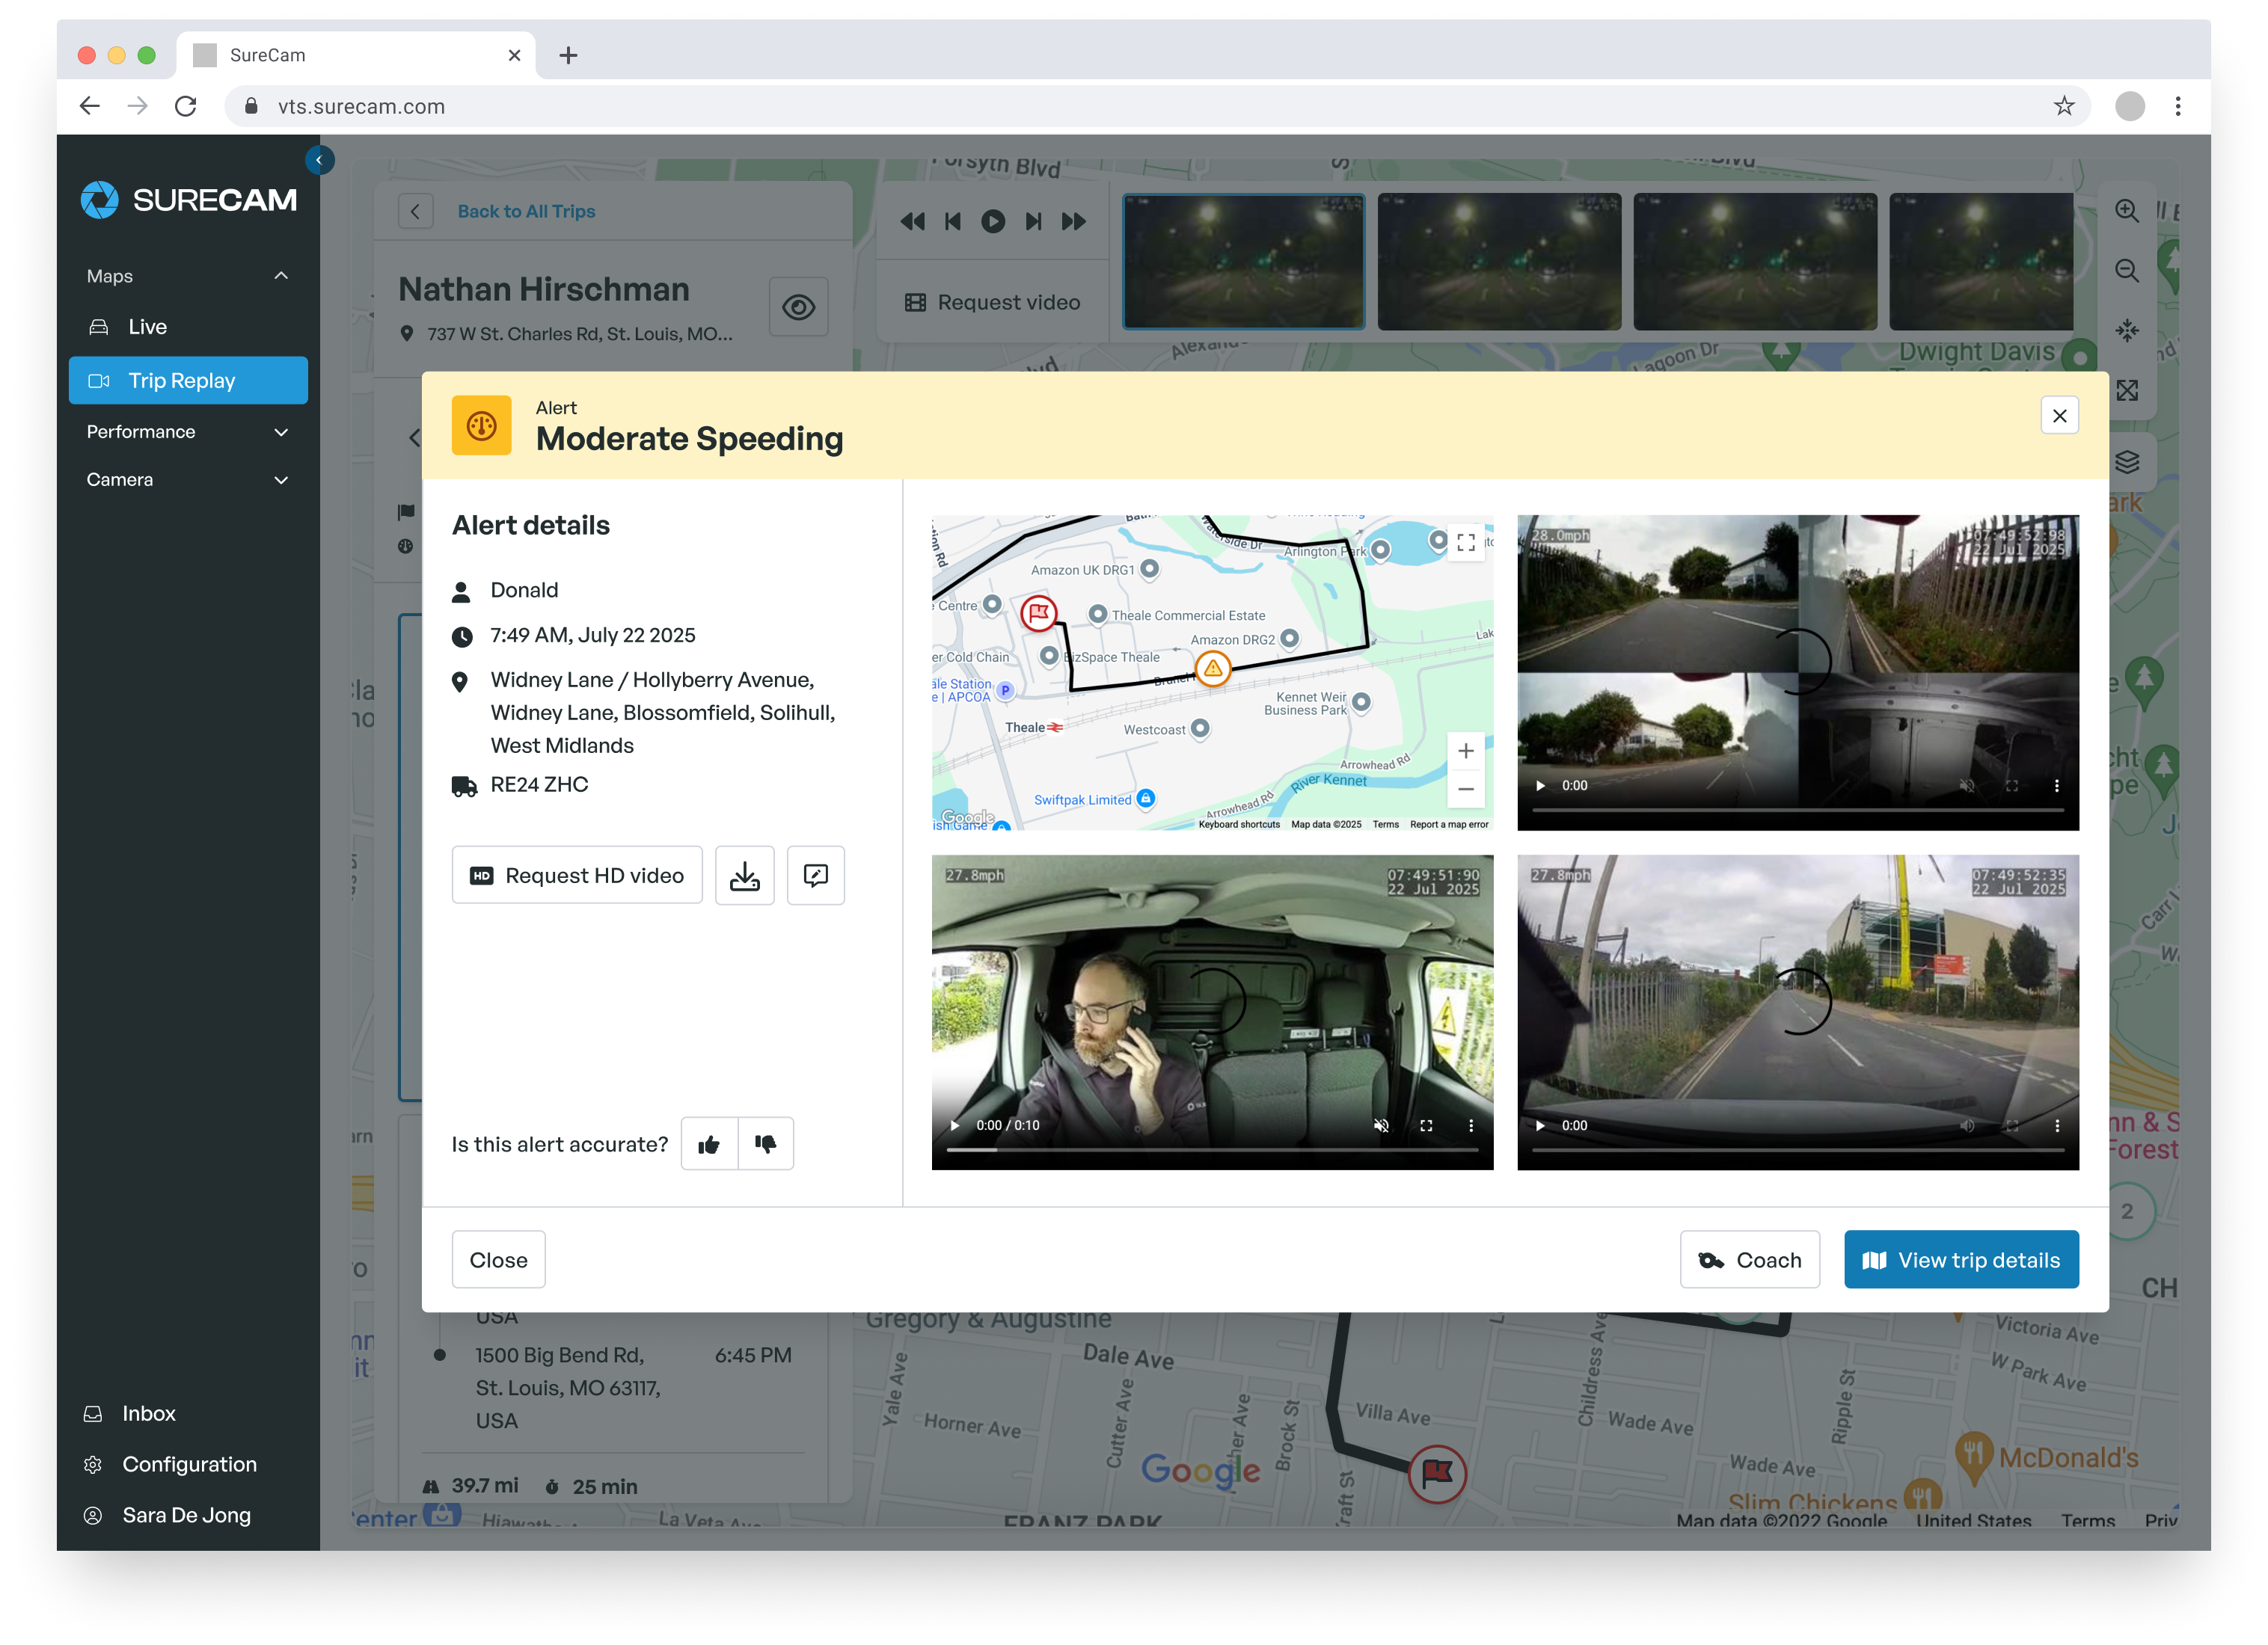Click the comment feedback icon button
Viewport: 2268px width, 1645px height.
pos(815,876)
